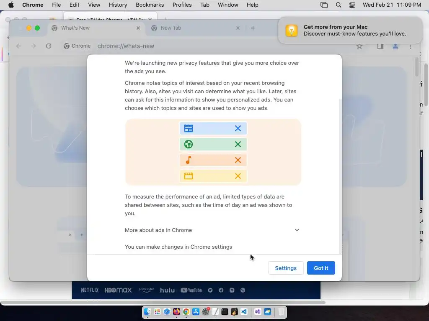429x321 pixels.
Task: Expand More about ads in Chrome
Action: coord(212,230)
